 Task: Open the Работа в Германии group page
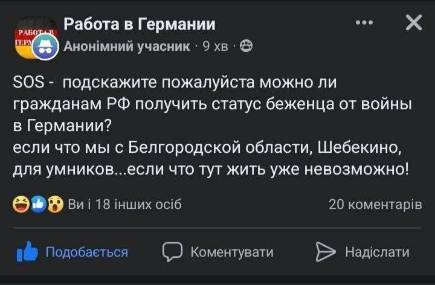click(x=139, y=24)
